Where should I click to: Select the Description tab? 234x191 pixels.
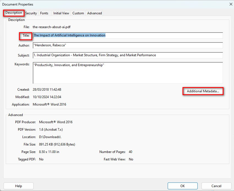[13, 13]
